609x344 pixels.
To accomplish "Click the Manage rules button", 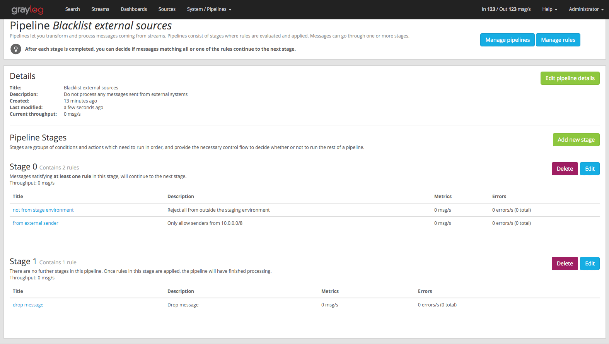I will [558, 40].
